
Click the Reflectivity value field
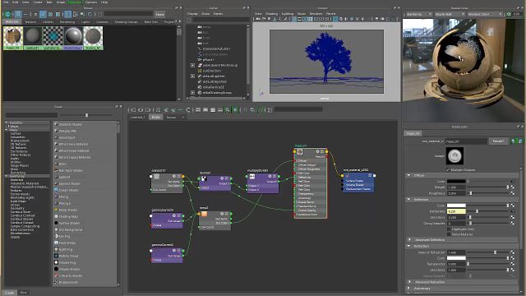[456, 211]
